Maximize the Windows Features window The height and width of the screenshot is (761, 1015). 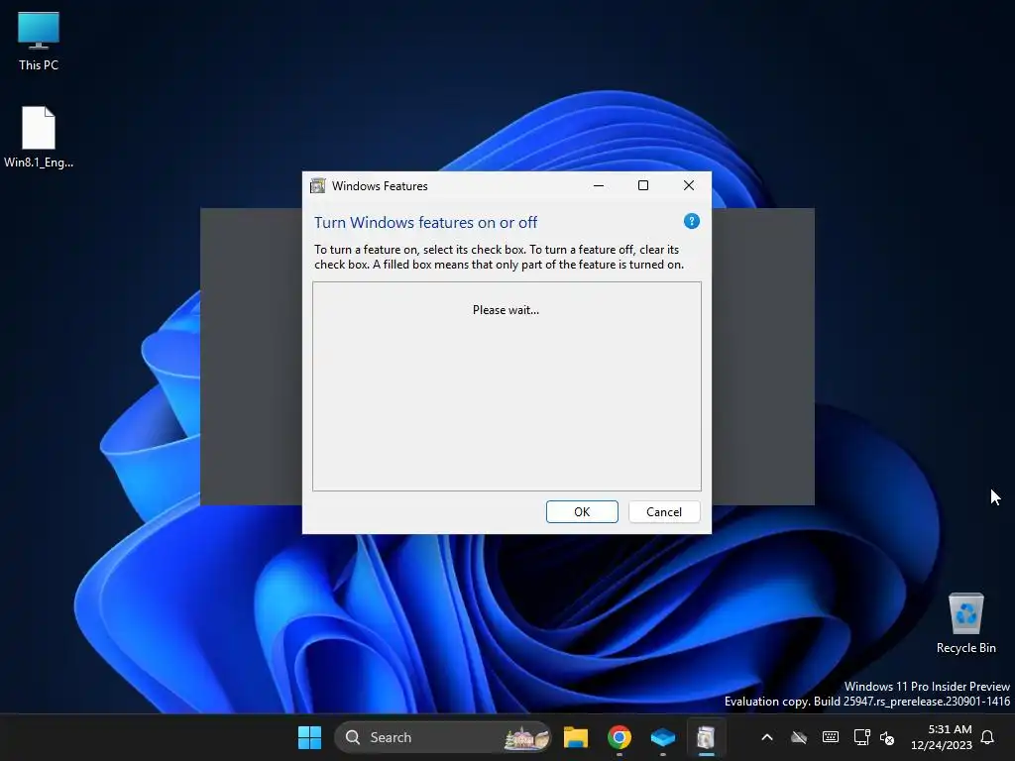point(642,185)
